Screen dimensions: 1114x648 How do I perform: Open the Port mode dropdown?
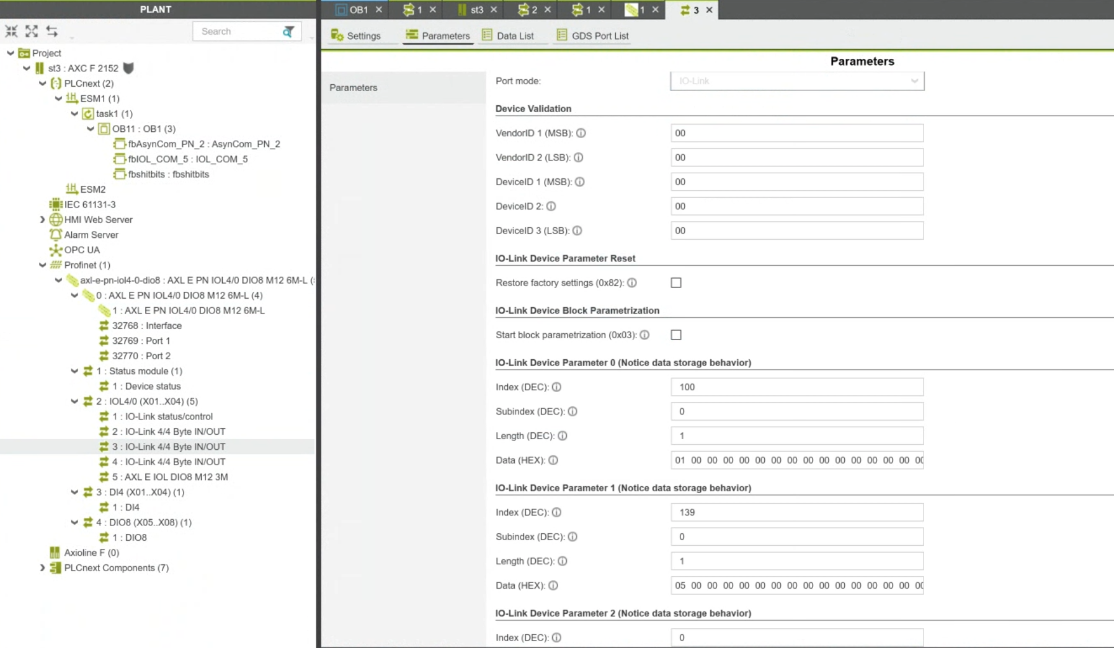[796, 81]
